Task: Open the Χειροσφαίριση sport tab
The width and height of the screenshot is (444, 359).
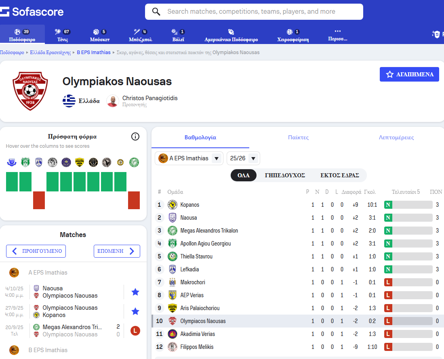Action: point(293,35)
